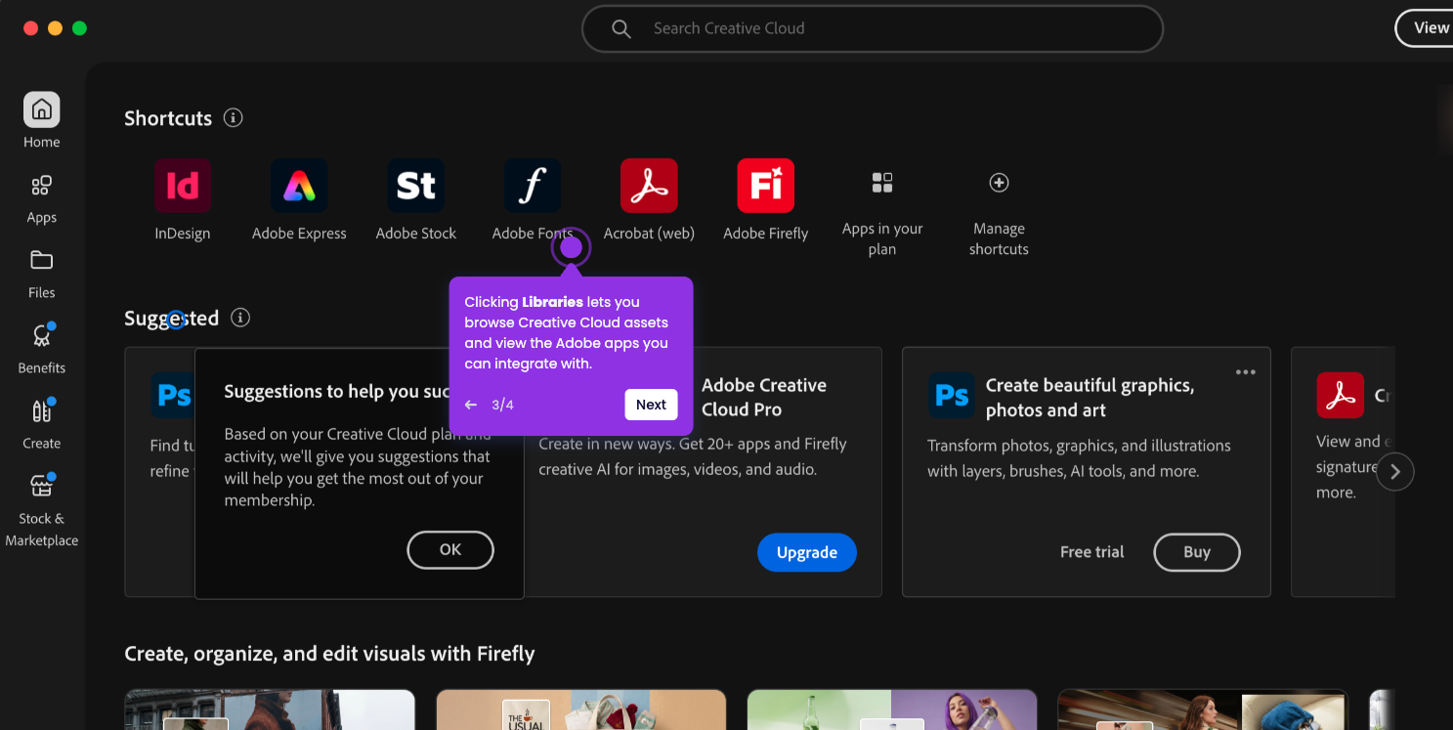Open the Firefly thumbnail with purple-haired woman
This screenshot has width=1453, height=730.
coord(892,709)
